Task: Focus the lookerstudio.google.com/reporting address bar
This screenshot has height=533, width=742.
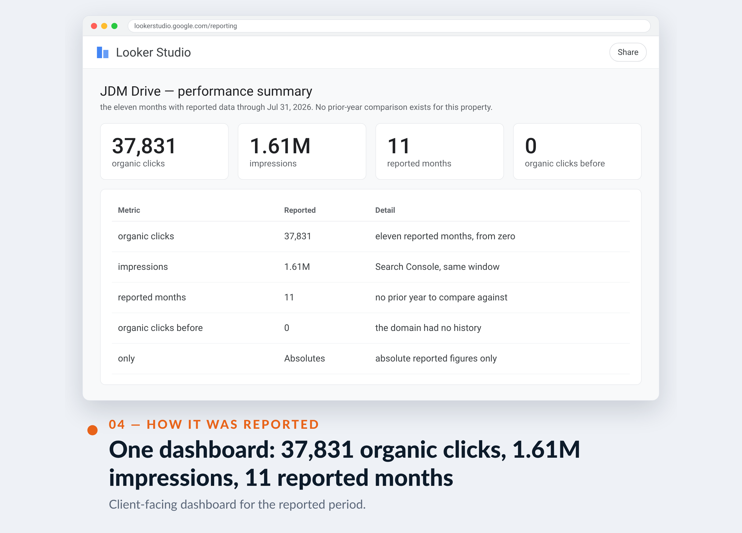Action: click(389, 26)
